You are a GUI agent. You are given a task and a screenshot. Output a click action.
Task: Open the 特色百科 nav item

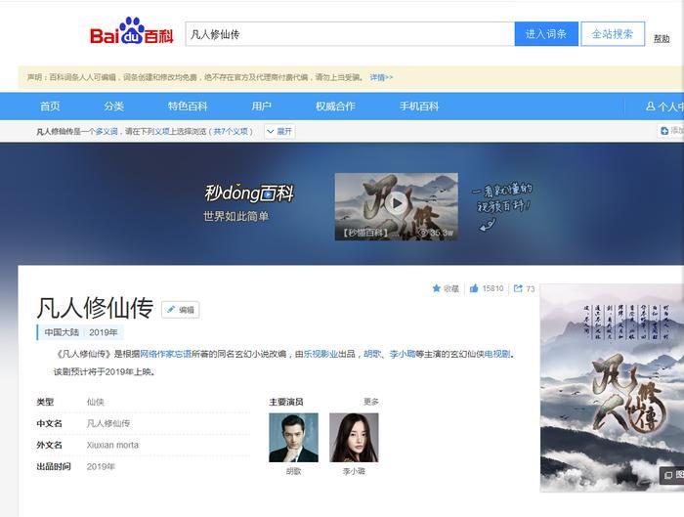pos(188,106)
